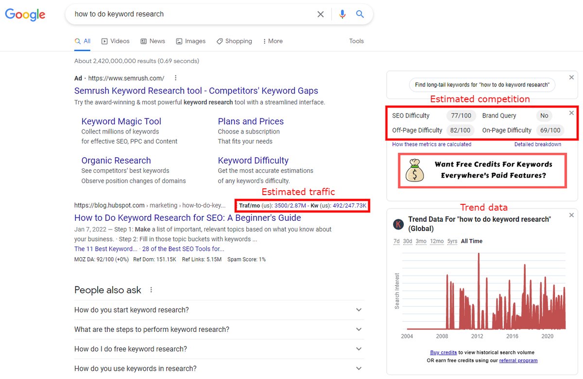Image resolution: width=583 pixels, height=379 pixels.
Task: Open the three-dot menu beside Semrush ad URL
Action: coord(175,78)
